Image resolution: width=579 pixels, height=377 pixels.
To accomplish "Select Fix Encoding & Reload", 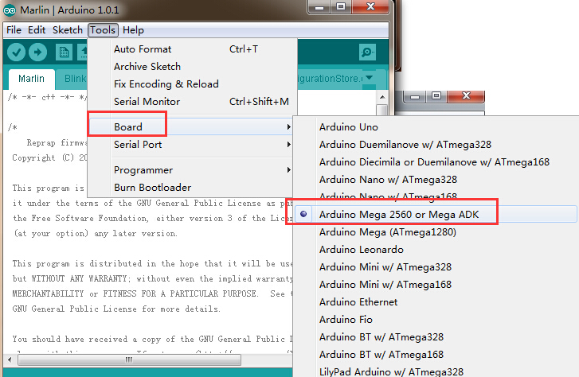I will (193, 84).
